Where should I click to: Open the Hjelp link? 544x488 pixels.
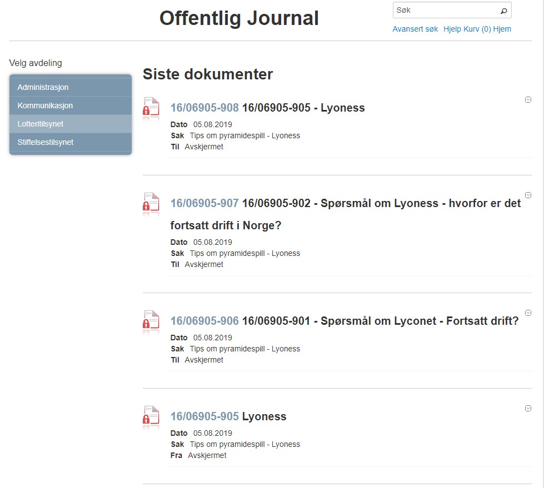pyautogui.click(x=452, y=29)
